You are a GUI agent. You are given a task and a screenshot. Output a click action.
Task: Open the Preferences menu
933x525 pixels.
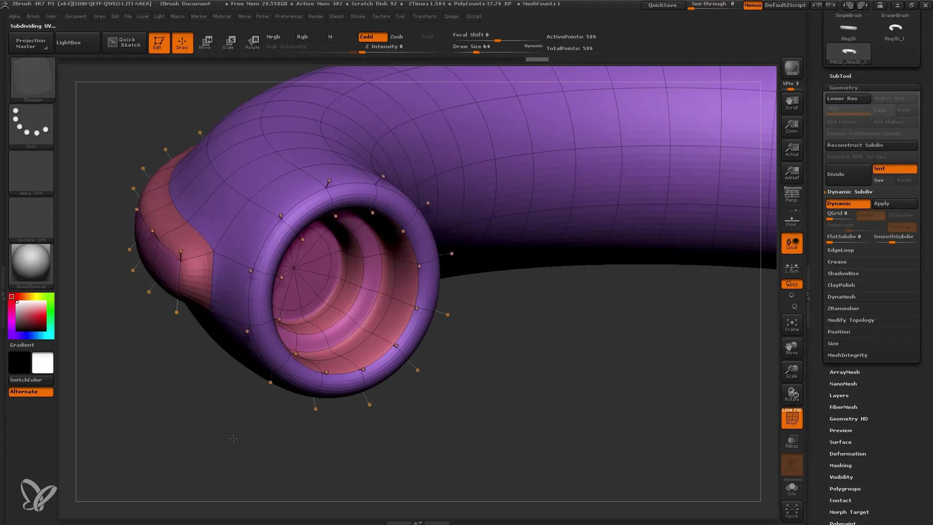(288, 16)
